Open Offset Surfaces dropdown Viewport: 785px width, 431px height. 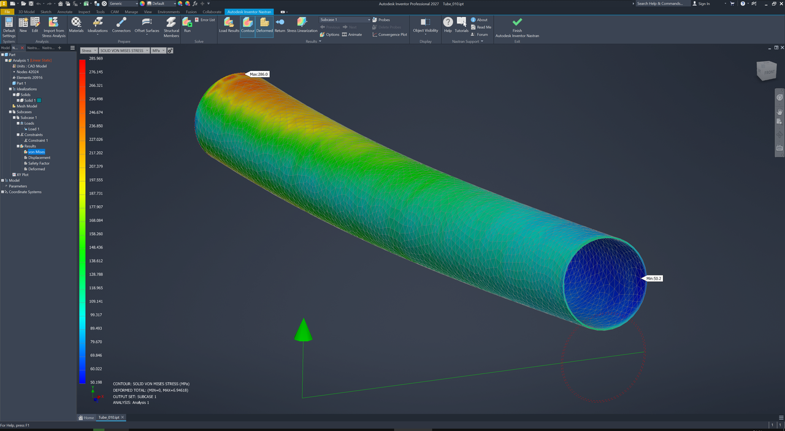147,25
